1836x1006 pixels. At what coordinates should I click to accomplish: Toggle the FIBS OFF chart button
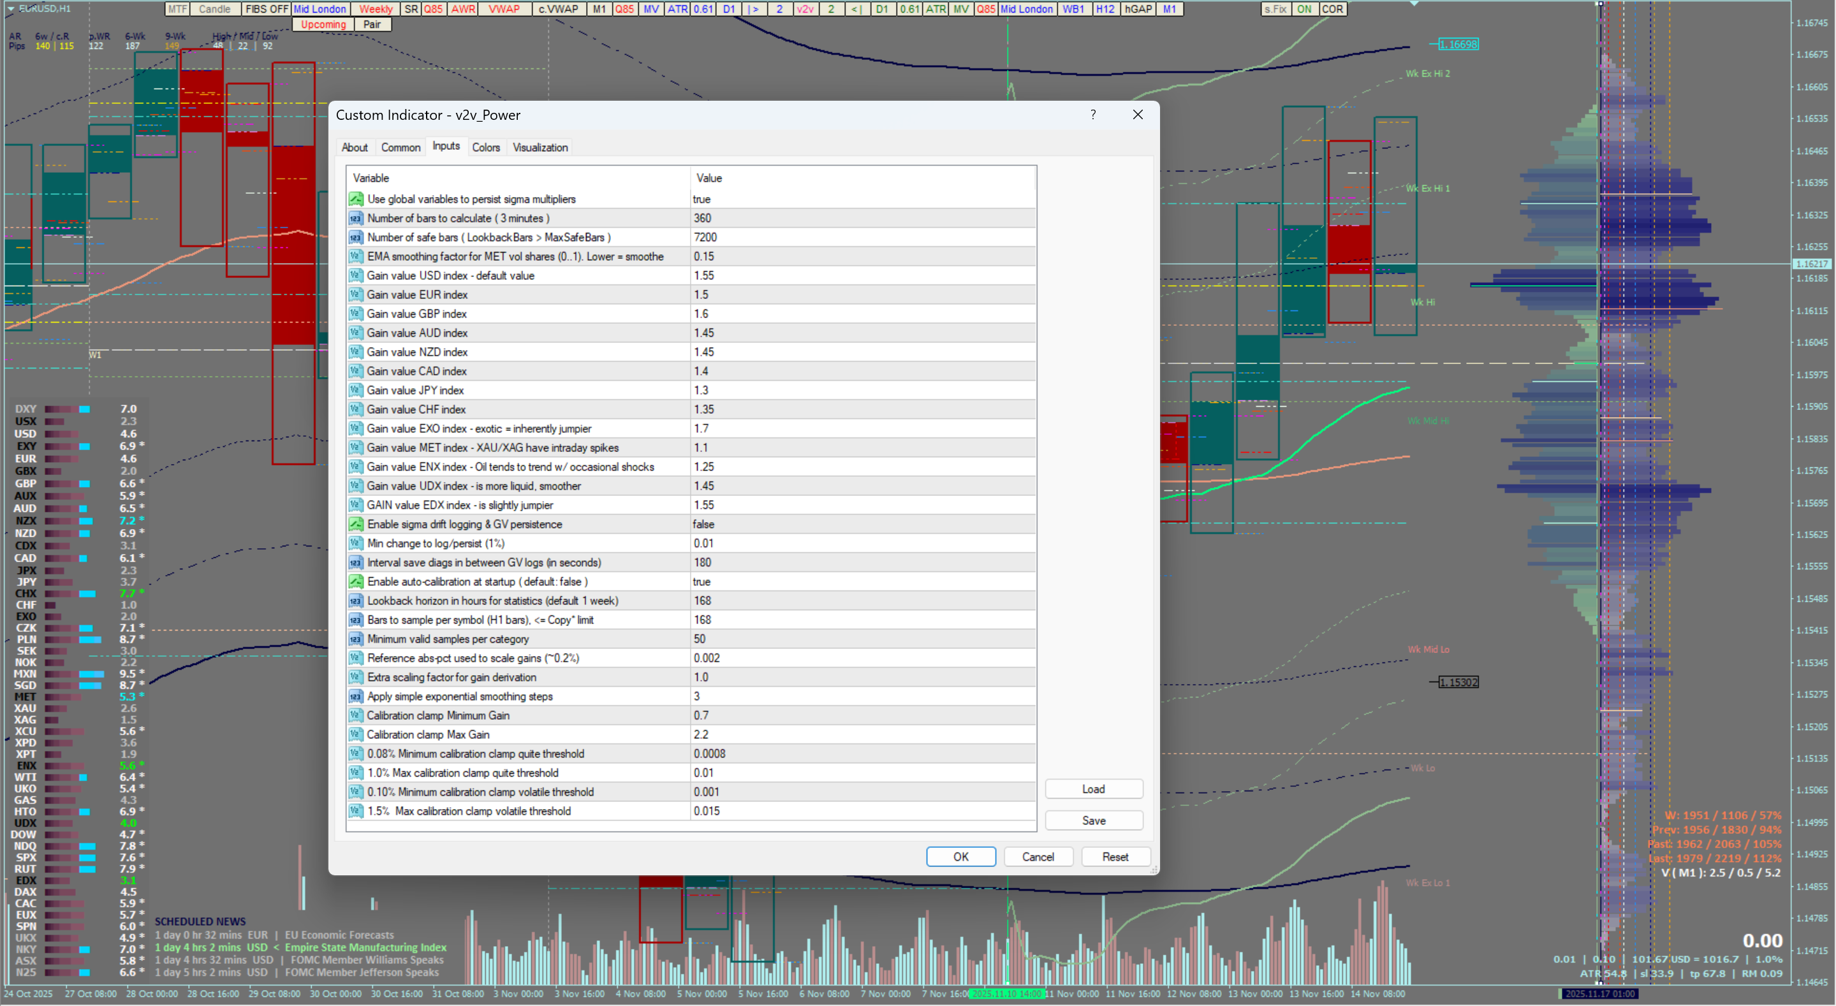266,10
